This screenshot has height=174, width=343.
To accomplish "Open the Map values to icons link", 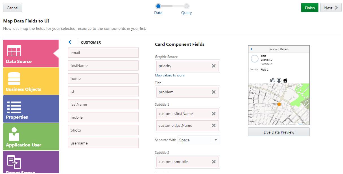I will [170, 75].
